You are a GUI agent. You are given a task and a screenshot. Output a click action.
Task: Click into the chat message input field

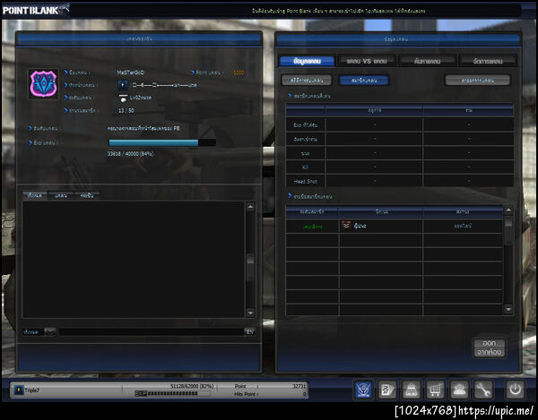151,331
